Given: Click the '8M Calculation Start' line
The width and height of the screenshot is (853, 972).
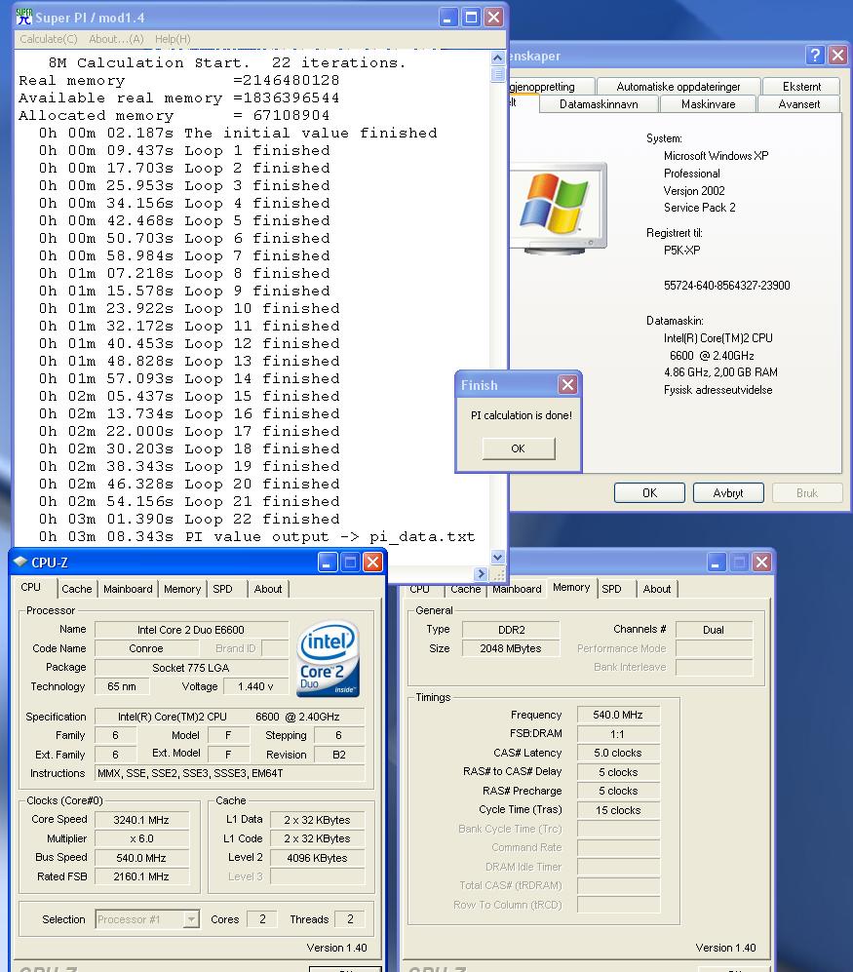Looking at the screenshot, I should tap(227, 62).
